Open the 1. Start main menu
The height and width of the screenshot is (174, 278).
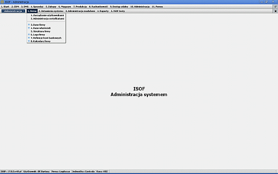click(x=5, y=7)
